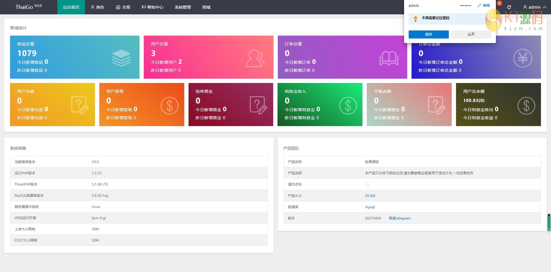
Task: Open the 交易 navigation menu
Action: pos(123,7)
